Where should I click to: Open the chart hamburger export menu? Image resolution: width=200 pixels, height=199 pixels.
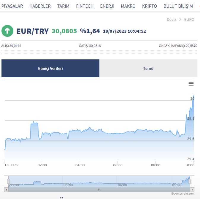(x=191, y=83)
